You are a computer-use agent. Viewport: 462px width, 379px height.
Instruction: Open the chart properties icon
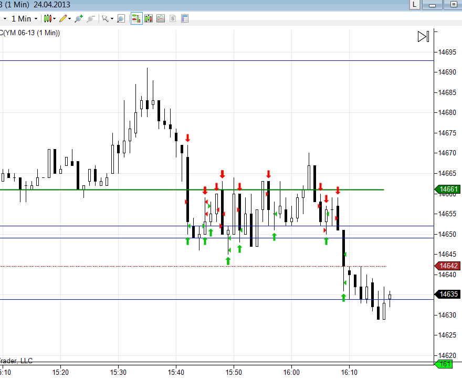pyautogui.click(x=185, y=19)
